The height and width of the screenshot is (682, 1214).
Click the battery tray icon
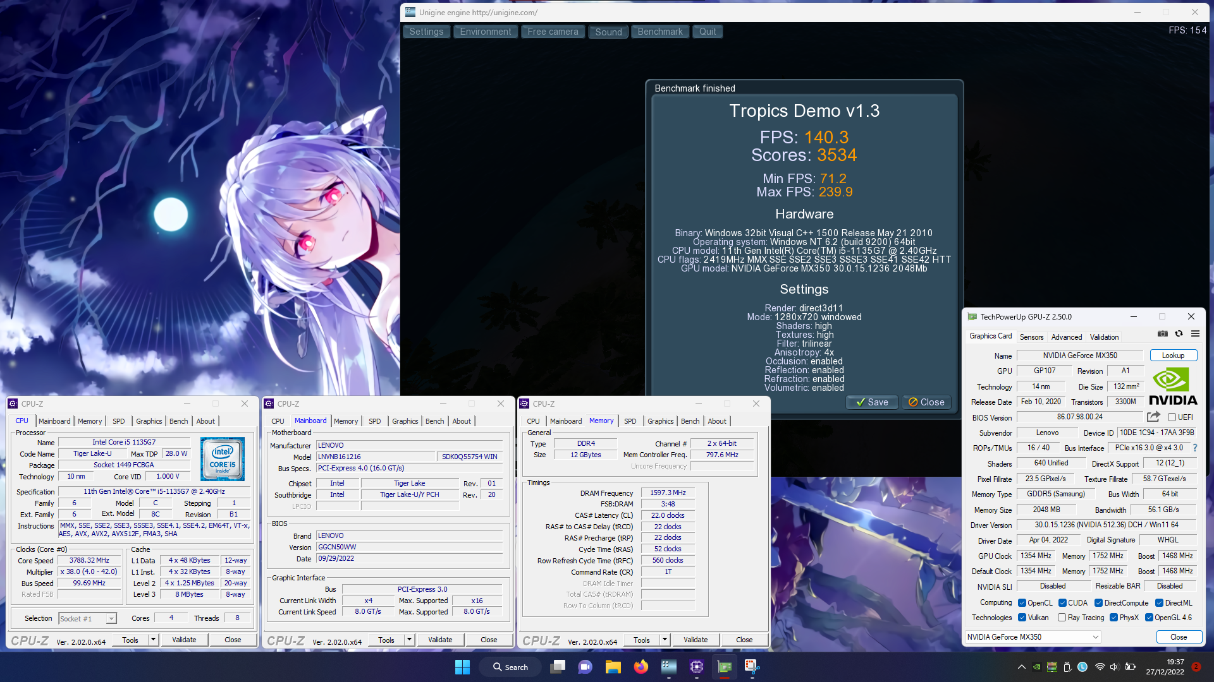coord(1131,667)
